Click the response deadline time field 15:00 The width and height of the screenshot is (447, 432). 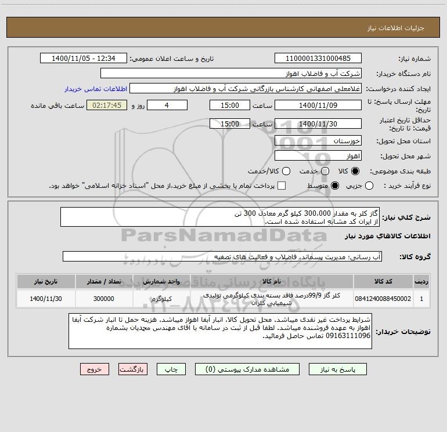pos(230,106)
